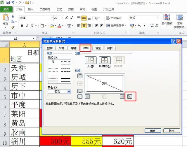Toggle bottom align button

coord(89,18)
